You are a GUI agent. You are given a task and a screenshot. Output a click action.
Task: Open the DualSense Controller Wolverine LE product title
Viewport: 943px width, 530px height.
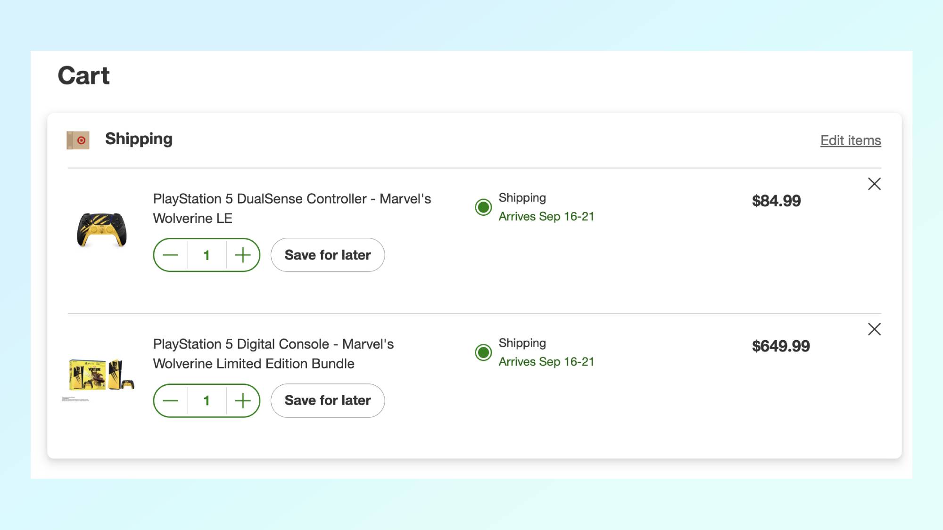click(x=292, y=208)
